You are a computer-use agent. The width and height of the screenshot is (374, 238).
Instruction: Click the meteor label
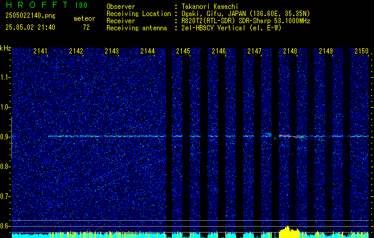tap(84, 18)
